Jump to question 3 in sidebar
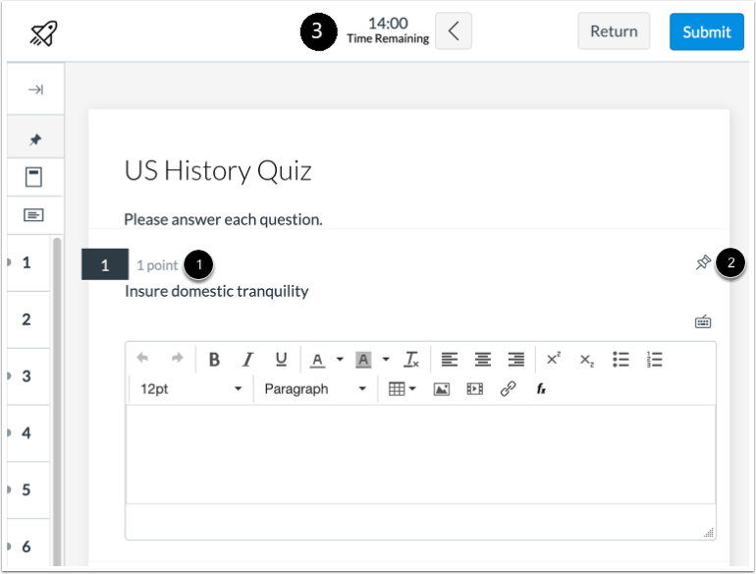 coord(27,376)
